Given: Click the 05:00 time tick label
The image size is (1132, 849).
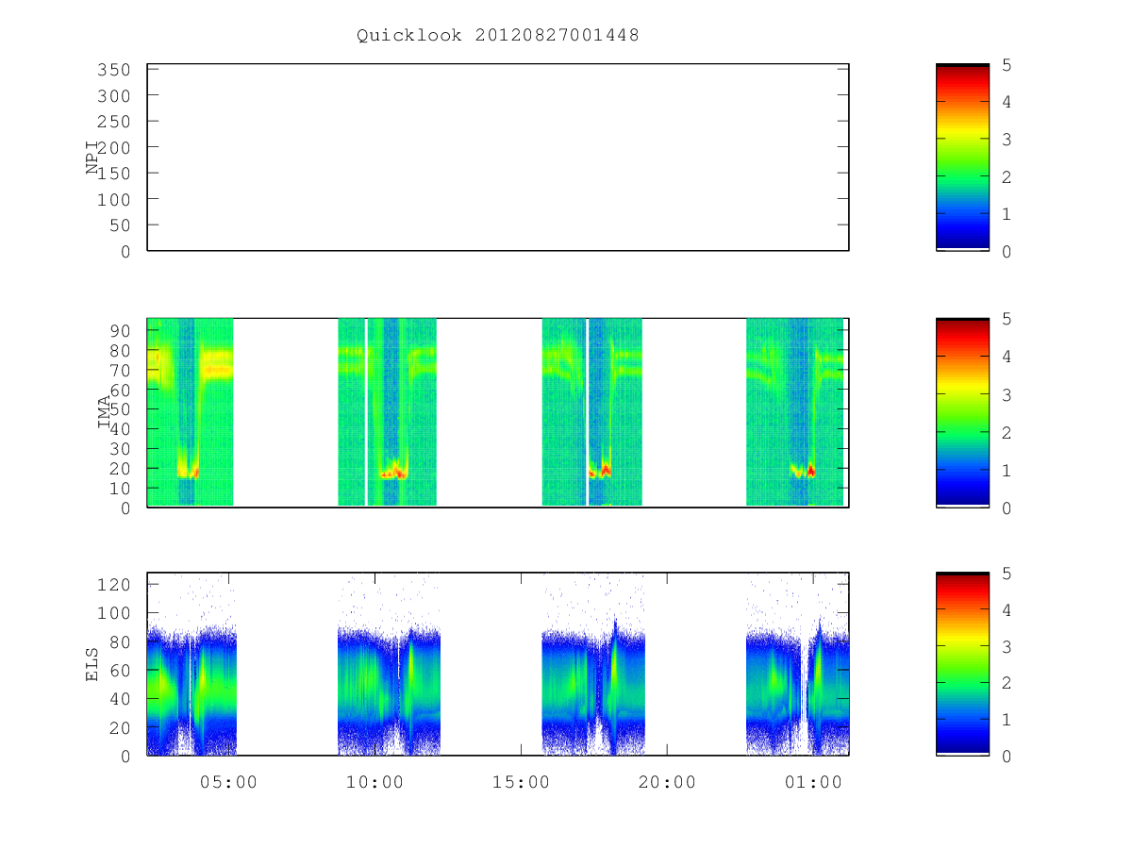Looking at the screenshot, I should [x=229, y=782].
